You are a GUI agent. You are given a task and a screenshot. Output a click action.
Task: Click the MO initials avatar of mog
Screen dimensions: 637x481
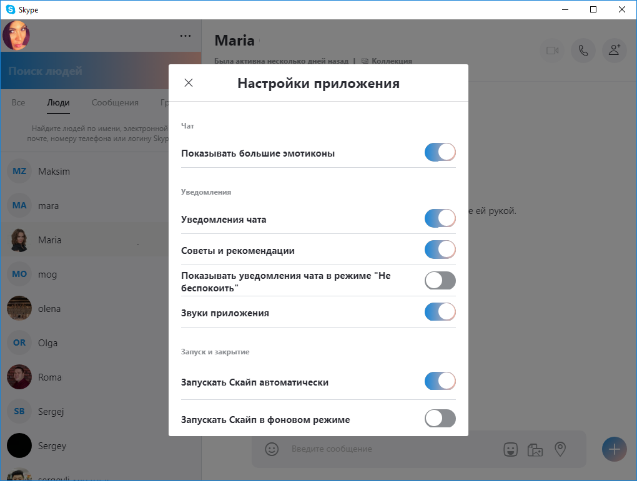[19, 274]
